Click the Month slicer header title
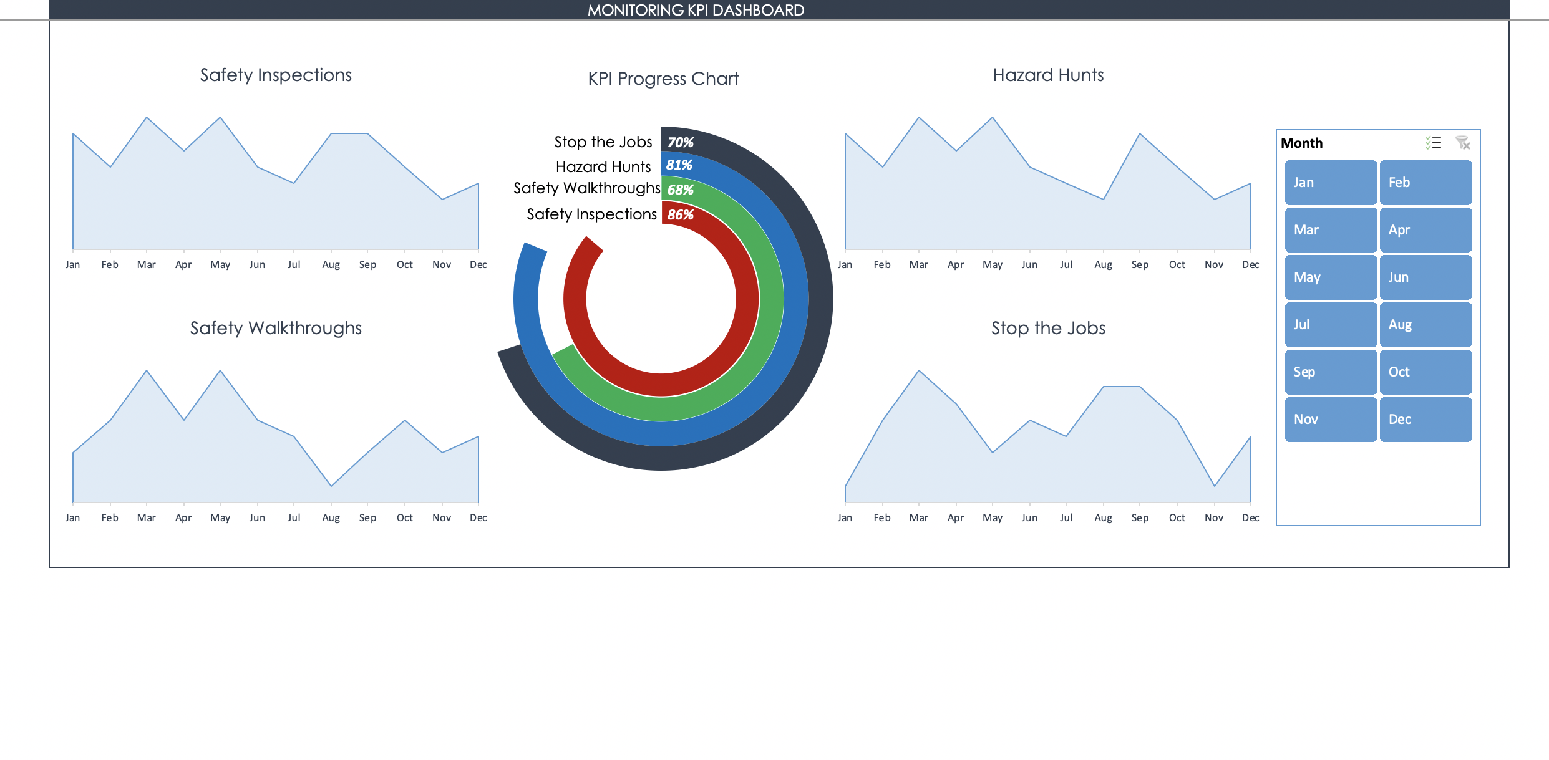The width and height of the screenshot is (1549, 760). pyautogui.click(x=1301, y=143)
